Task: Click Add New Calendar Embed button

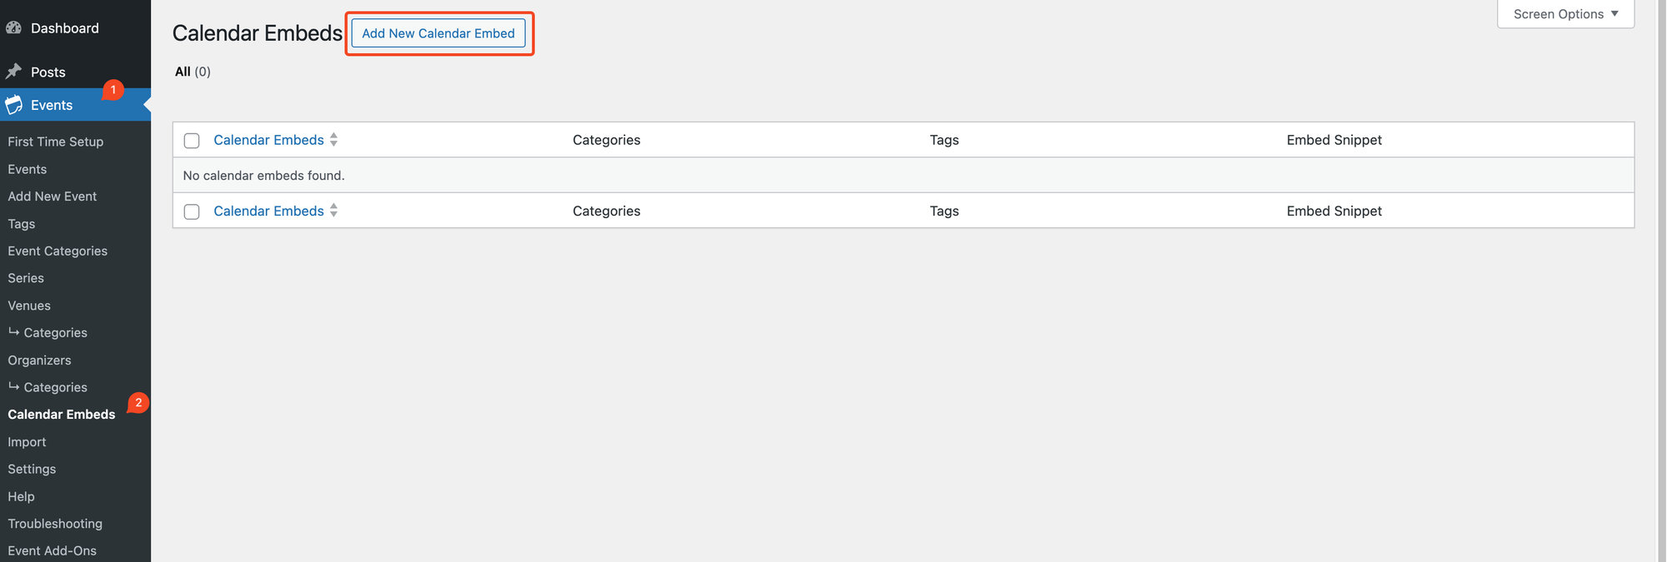Action: (438, 33)
